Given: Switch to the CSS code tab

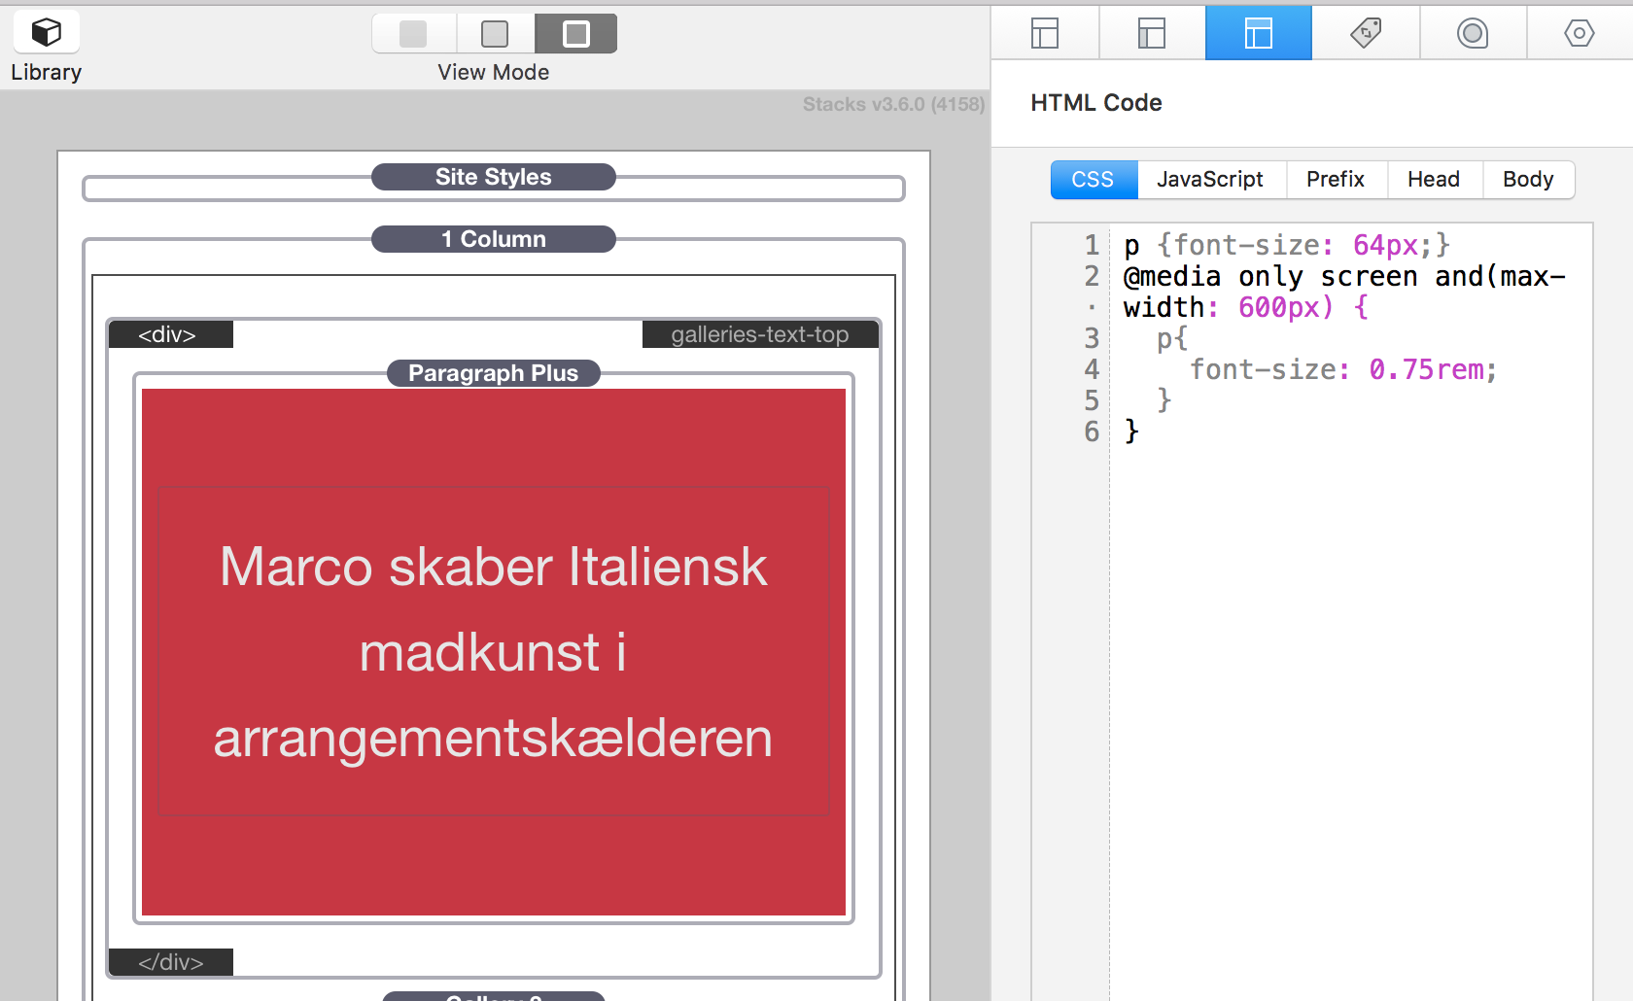Looking at the screenshot, I should pyautogui.click(x=1094, y=180).
